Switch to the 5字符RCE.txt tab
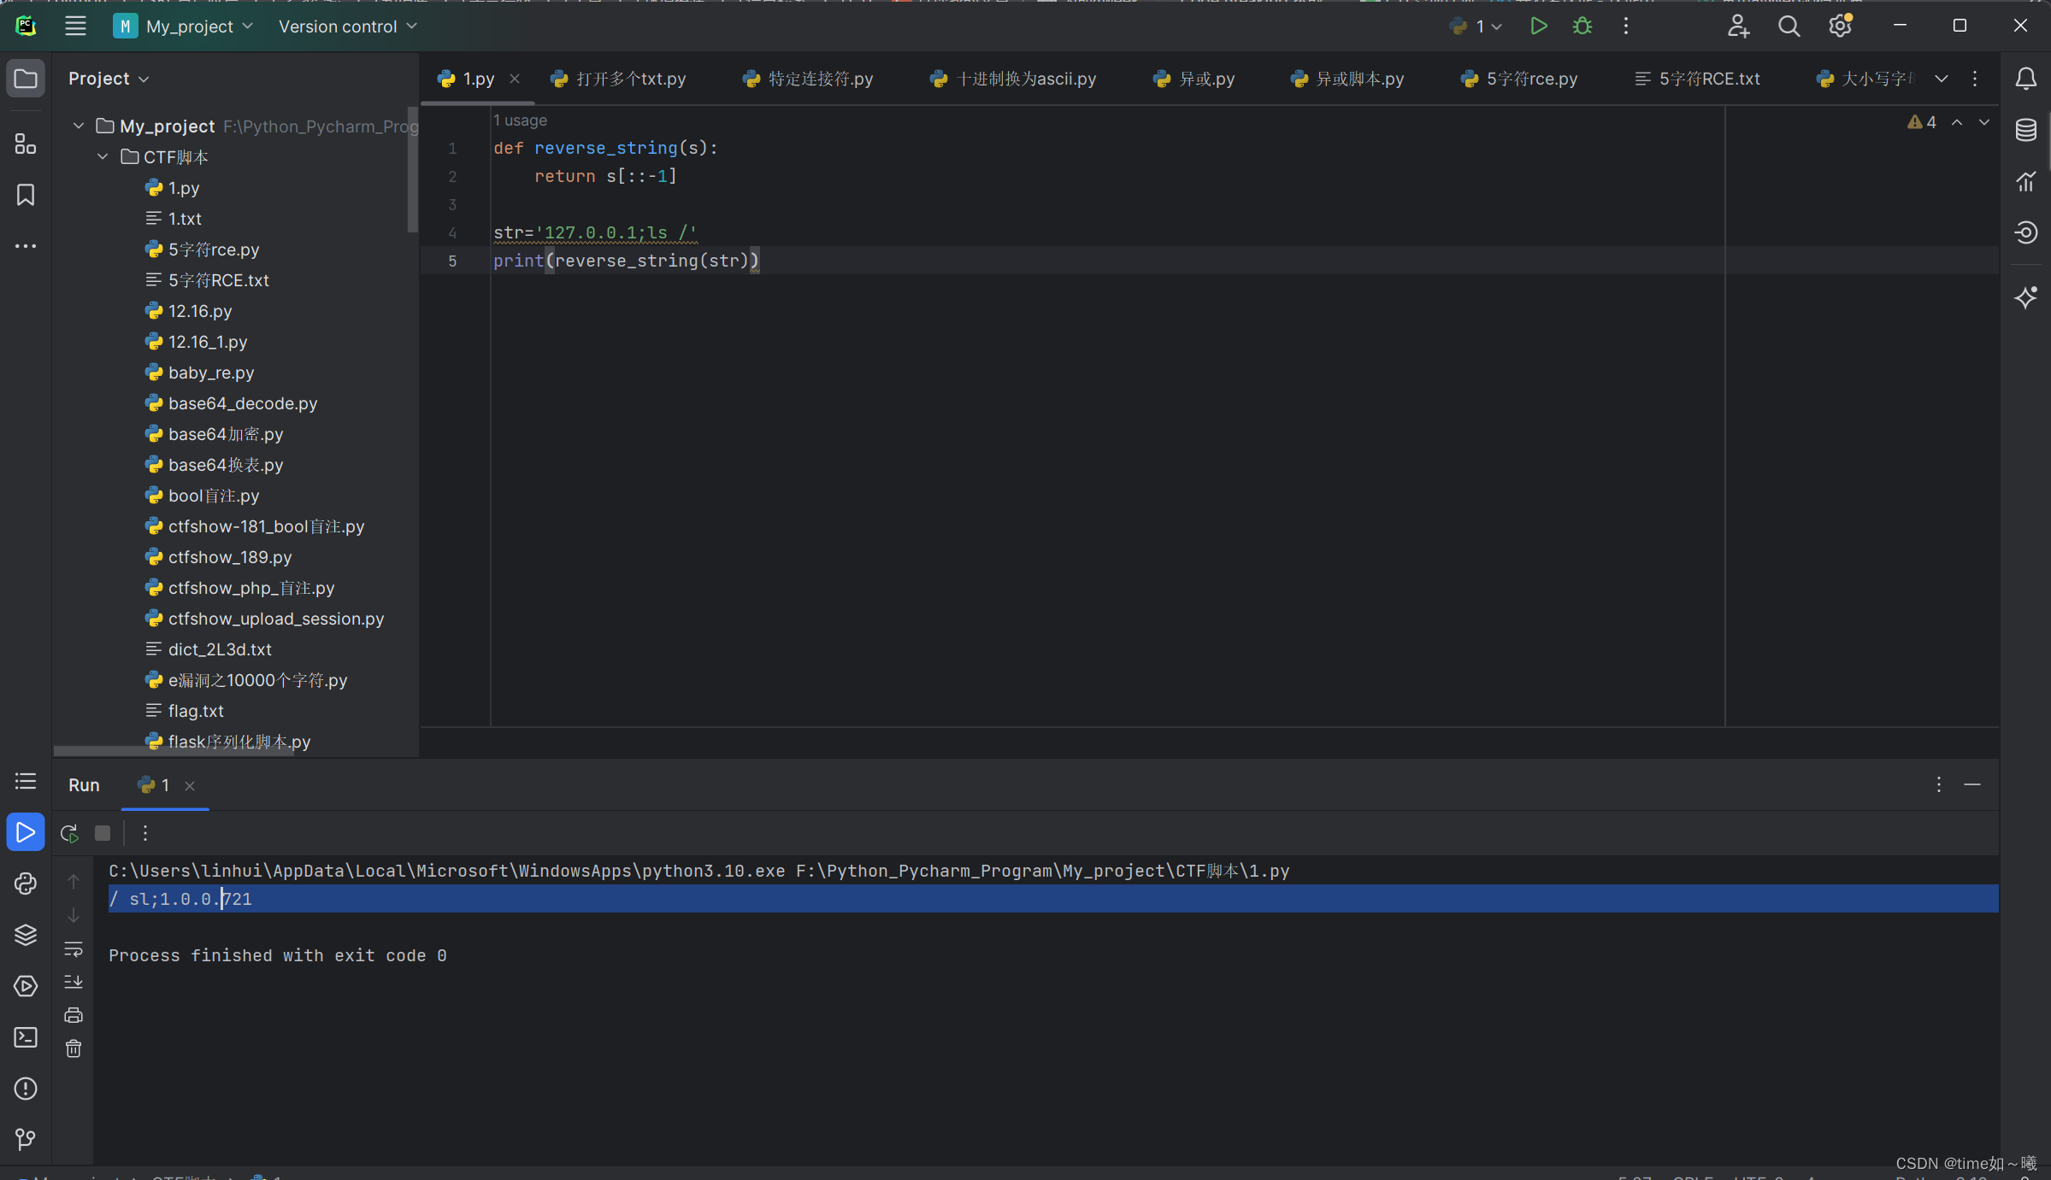The image size is (2051, 1180). 1698,79
